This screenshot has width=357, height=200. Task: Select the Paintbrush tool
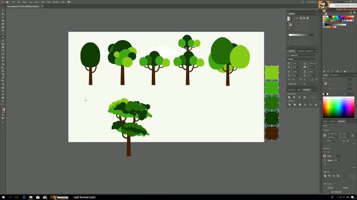pos(3,41)
